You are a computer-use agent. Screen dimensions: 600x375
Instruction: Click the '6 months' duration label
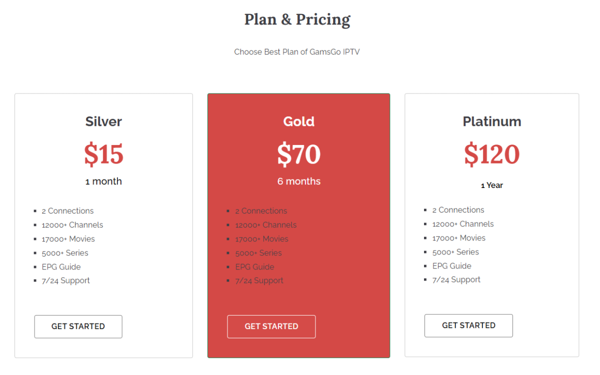[298, 181]
